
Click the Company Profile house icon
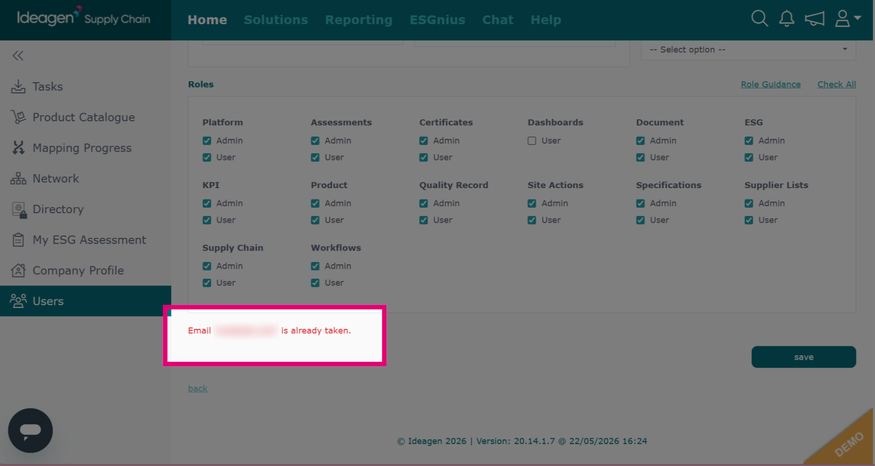pos(18,271)
